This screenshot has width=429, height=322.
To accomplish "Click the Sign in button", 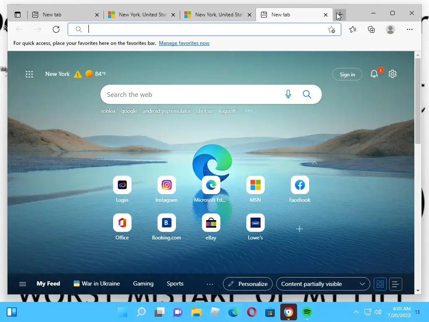I will [x=347, y=74].
